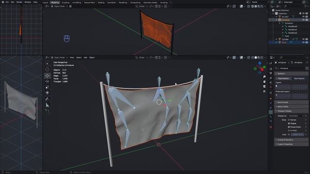
Task: Select the Scale tool
Action: click(47, 87)
